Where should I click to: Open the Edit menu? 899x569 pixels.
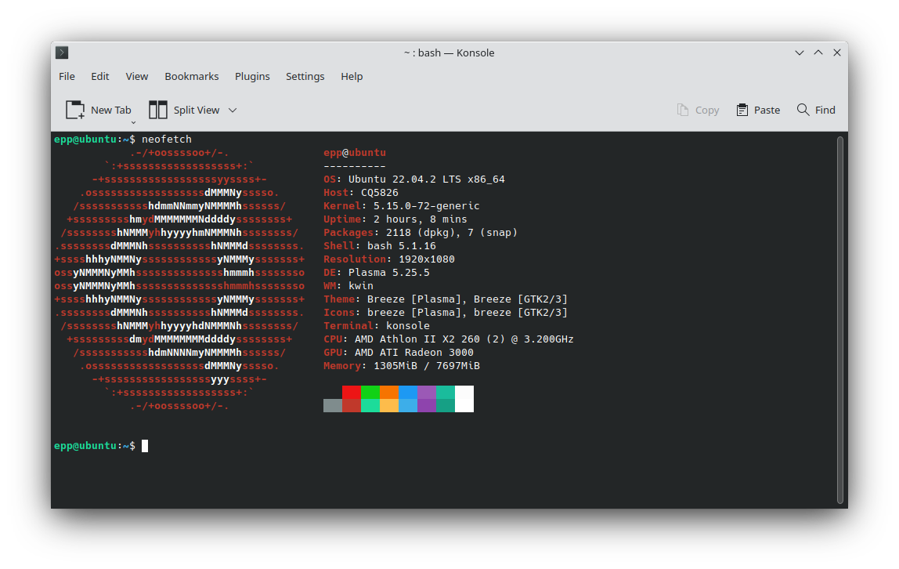tap(99, 76)
